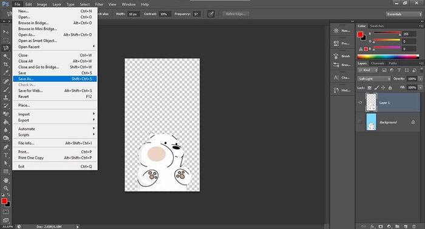
Task: Show the Background layer visibility box
Action: coord(360,122)
